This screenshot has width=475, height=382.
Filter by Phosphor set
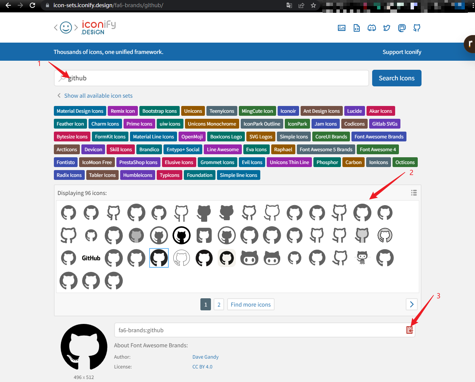click(327, 162)
